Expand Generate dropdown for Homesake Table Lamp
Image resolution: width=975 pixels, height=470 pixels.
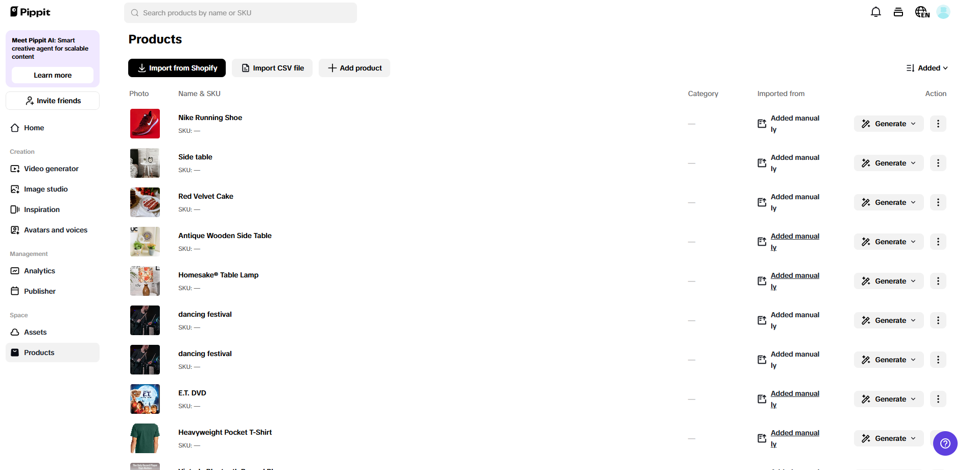tap(889, 281)
